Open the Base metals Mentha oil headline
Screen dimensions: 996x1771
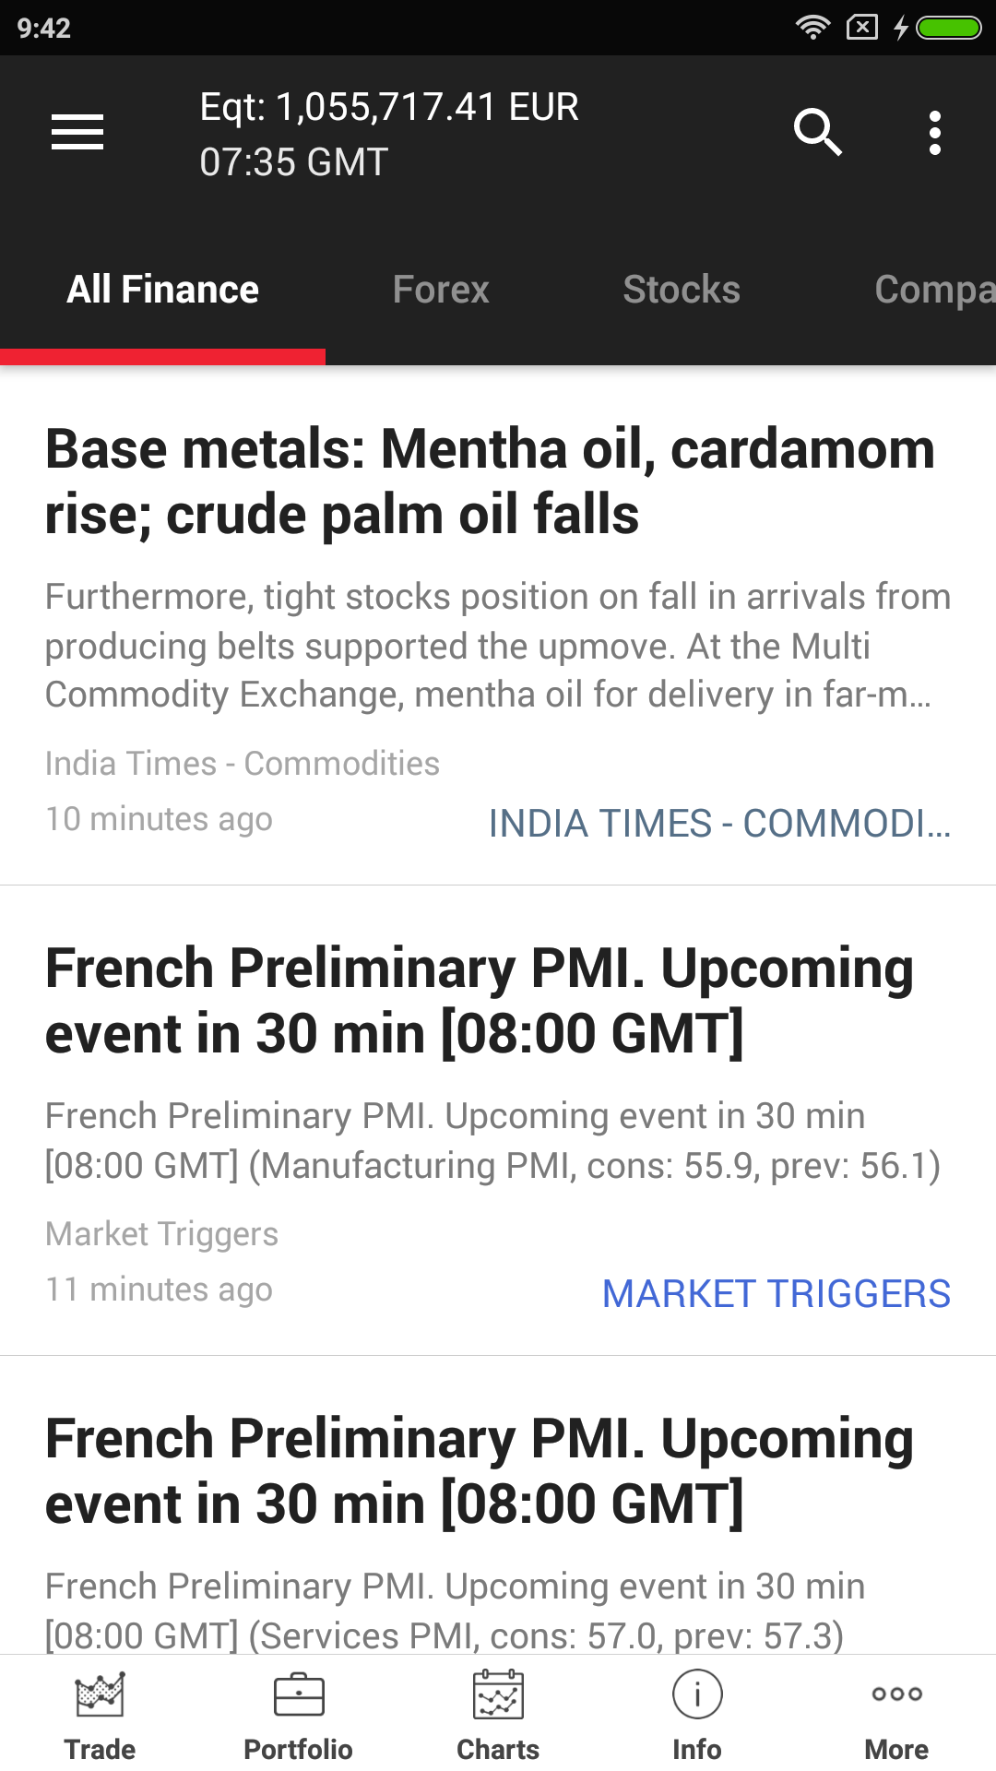[490, 481]
